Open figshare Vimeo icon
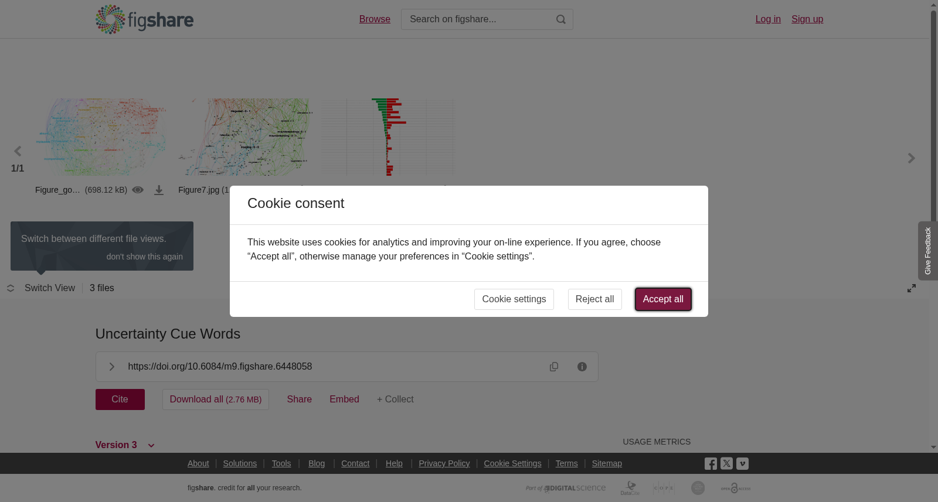 (x=742, y=463)
